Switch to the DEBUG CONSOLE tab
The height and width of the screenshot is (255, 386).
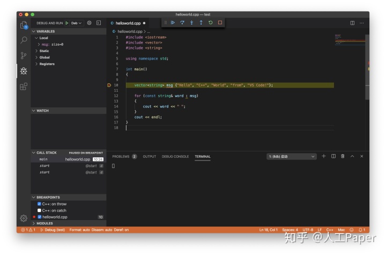point(175,156)
